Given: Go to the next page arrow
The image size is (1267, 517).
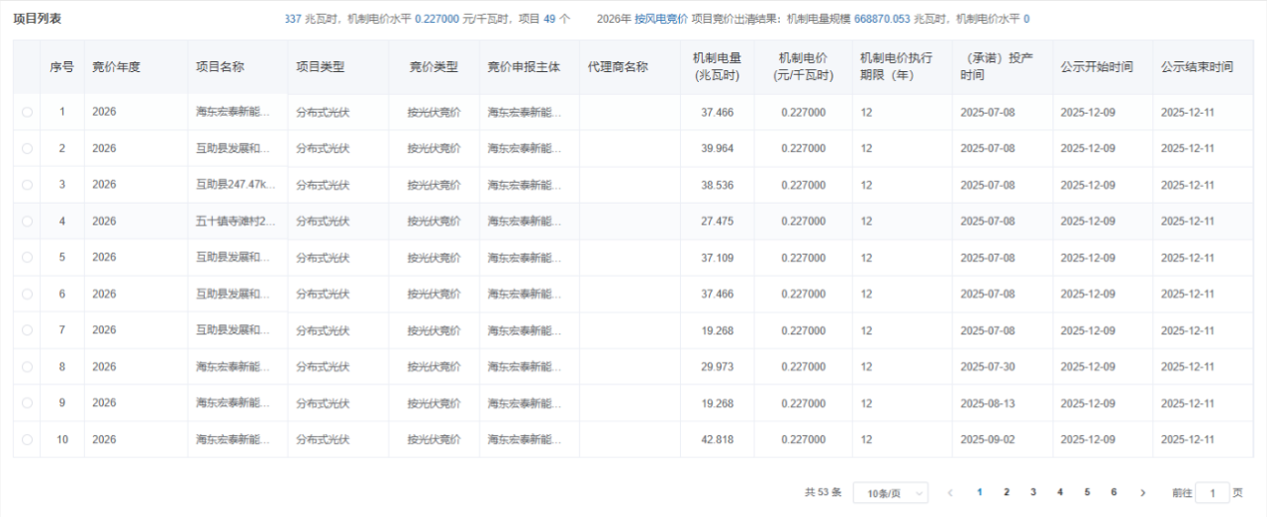Looking at the screenshot, I should (x=1142, y=492).
